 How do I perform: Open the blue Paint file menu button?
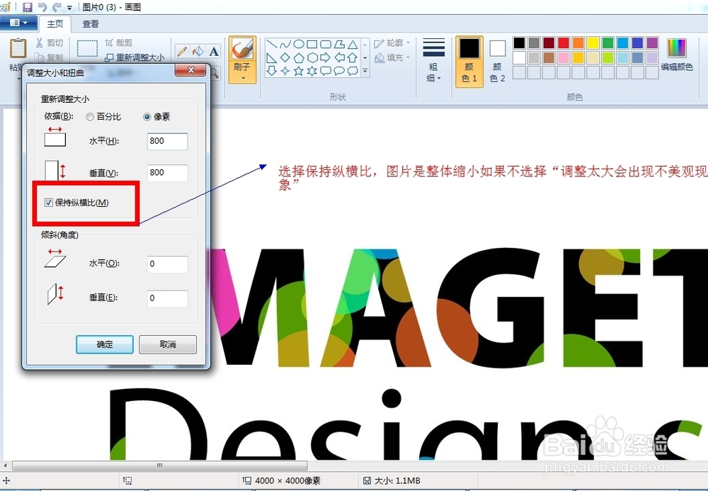(x=18, y=23)
